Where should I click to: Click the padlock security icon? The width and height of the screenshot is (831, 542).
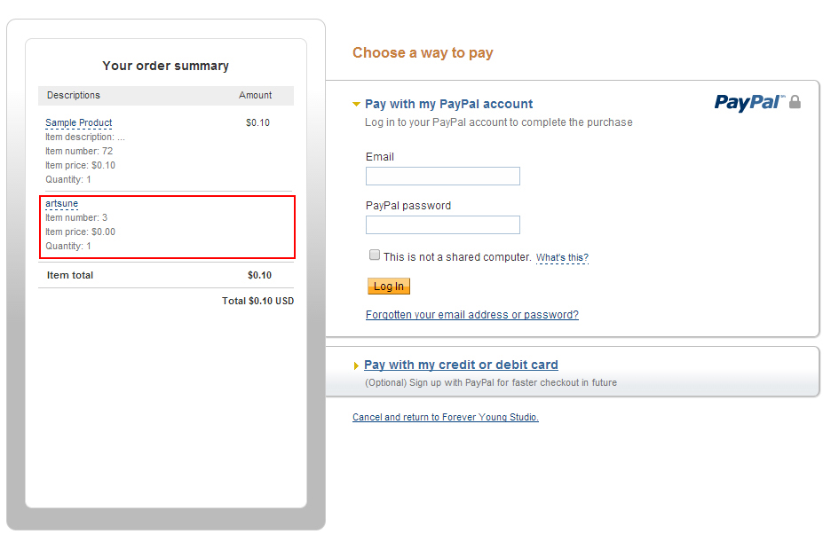point(795,102)
